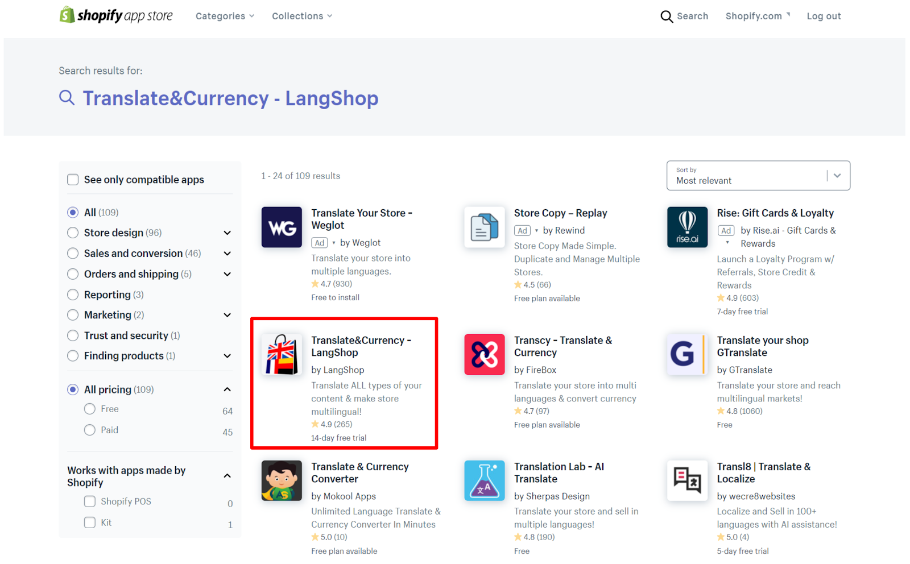The width and height of the screenshot is (910, 564).
Task: Select Orders and shipping radio
Action: pos(73,274)
